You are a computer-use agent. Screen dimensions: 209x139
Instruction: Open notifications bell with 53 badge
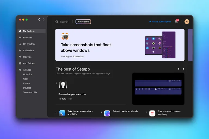pyautogui.click(x=177, y=21)
